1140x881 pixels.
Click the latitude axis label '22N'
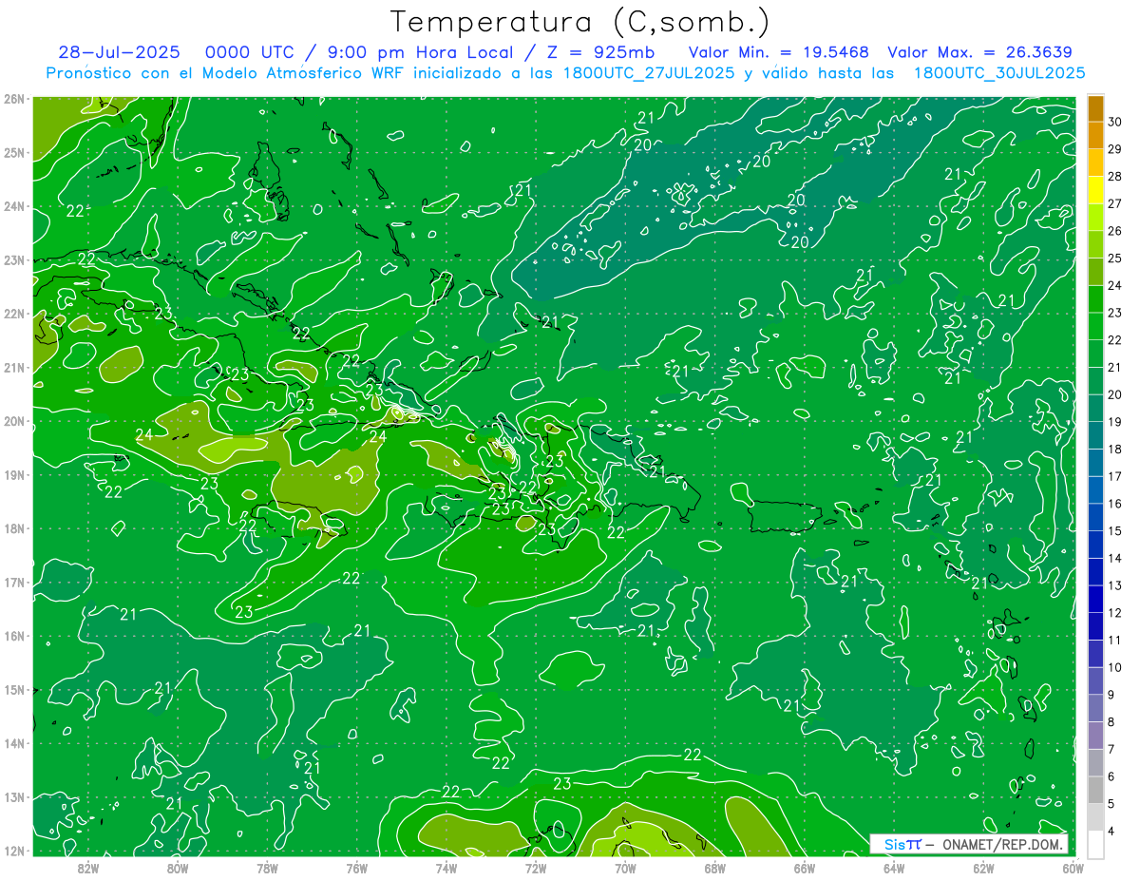pyautogui.click(x=14, y=314)
